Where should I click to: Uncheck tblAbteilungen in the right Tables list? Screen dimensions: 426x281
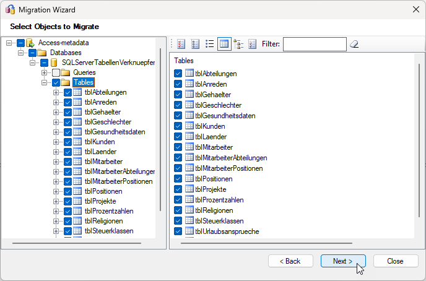click(178, 74)
